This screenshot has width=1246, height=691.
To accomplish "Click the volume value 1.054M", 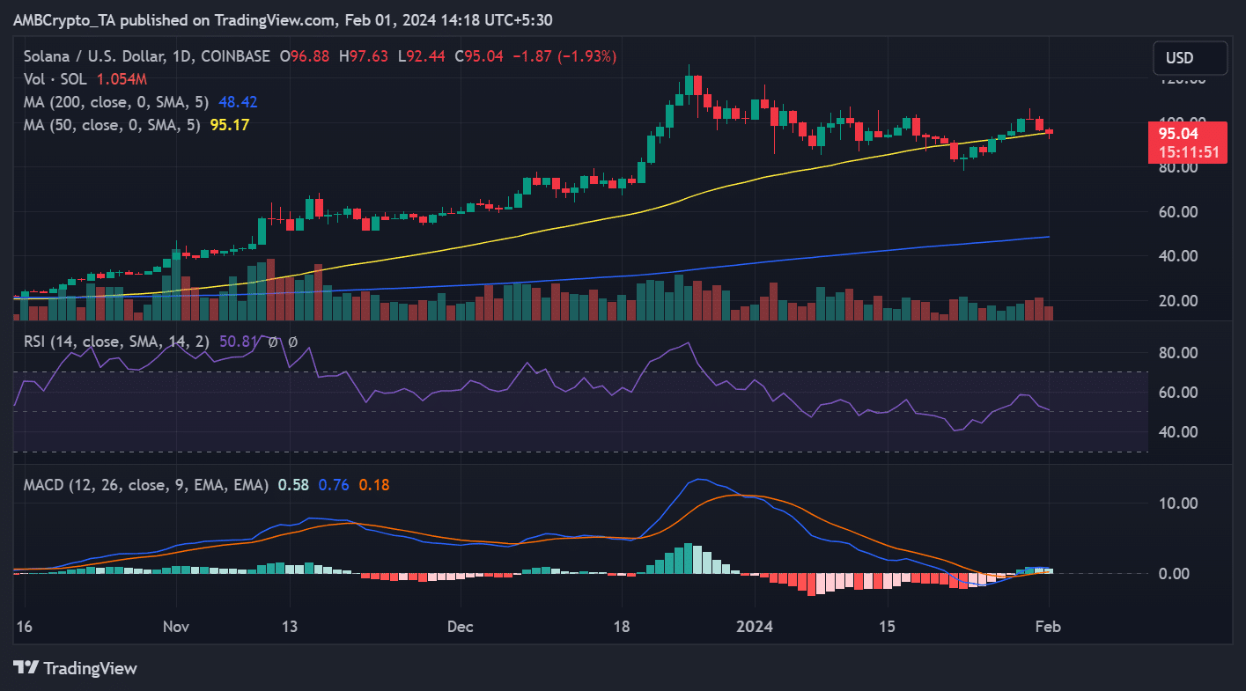I will pyautogui.click(x=122, y=79).
